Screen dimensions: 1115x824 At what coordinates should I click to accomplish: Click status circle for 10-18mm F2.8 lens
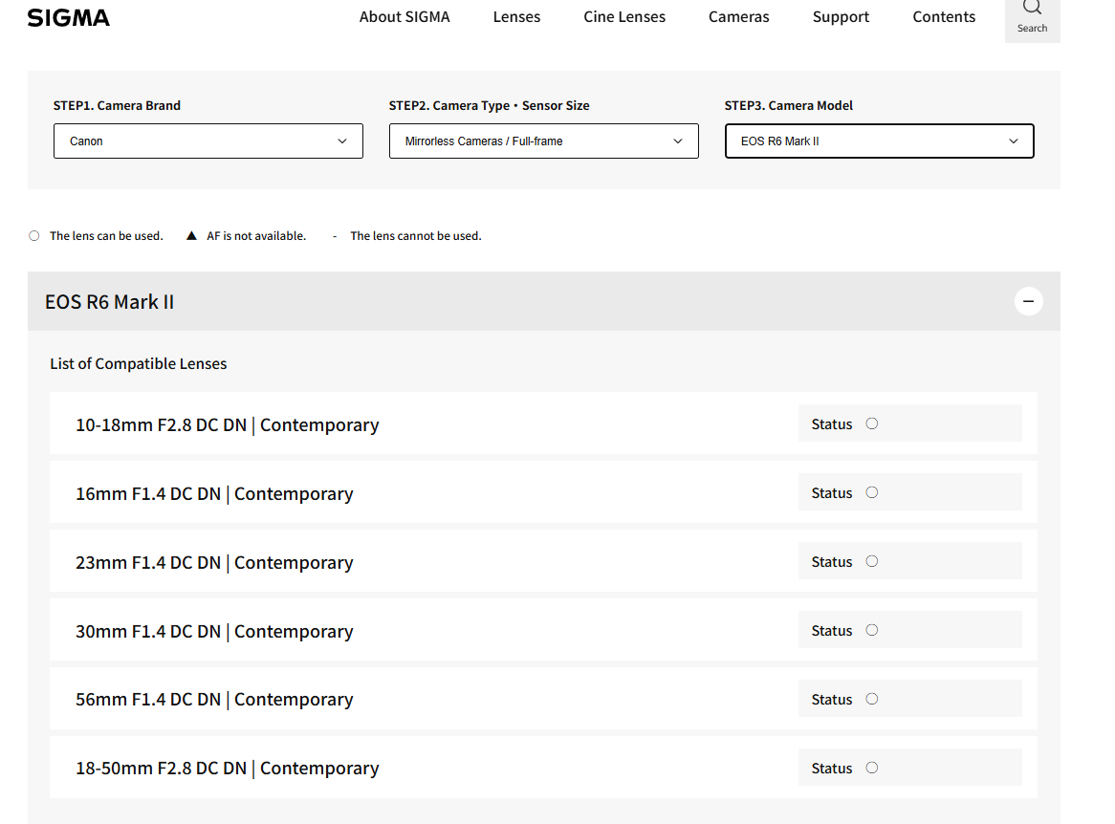pyautogui.click(x=872, y=423)
